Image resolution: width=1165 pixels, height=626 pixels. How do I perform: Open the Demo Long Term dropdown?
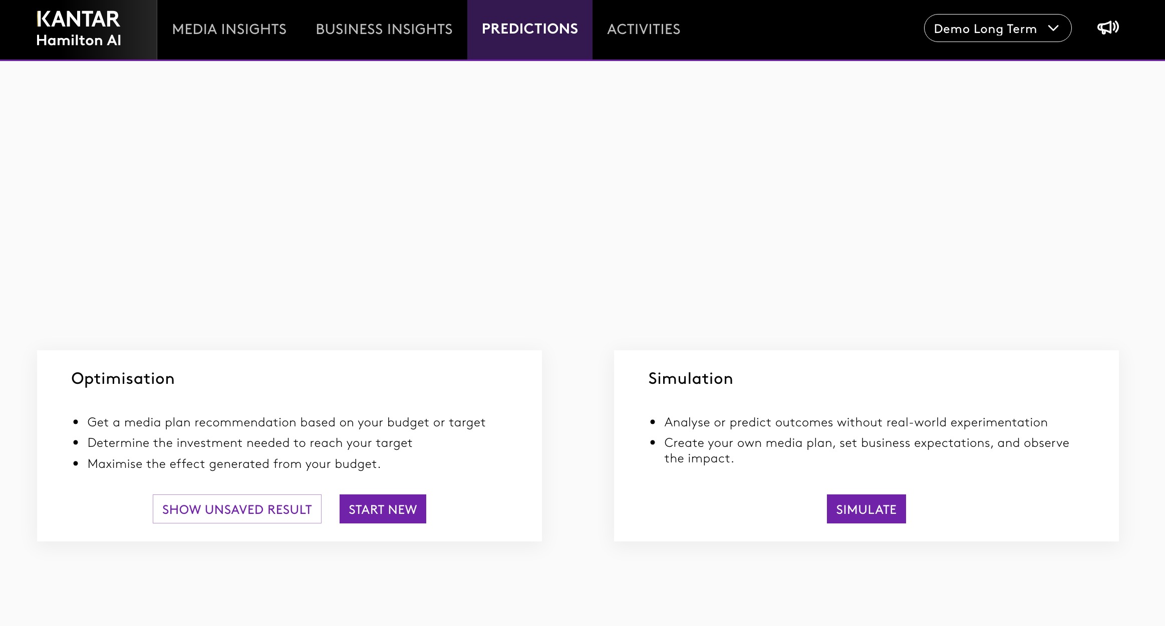pos(985,29)
